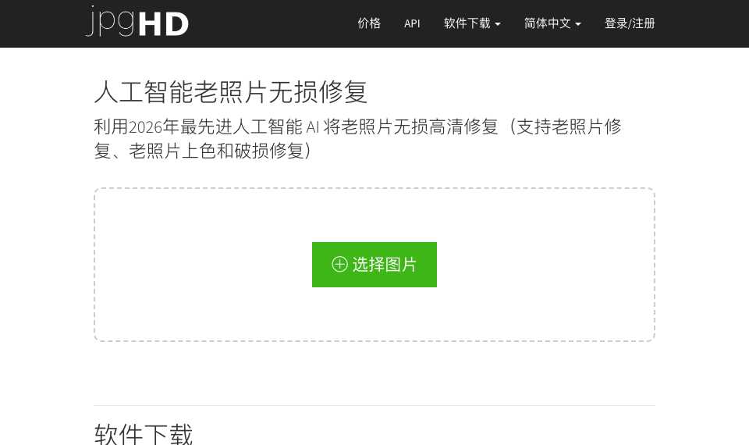This screenshot has height=445, width=749.
Task: Open the API menu item
Action: (412, 23)
